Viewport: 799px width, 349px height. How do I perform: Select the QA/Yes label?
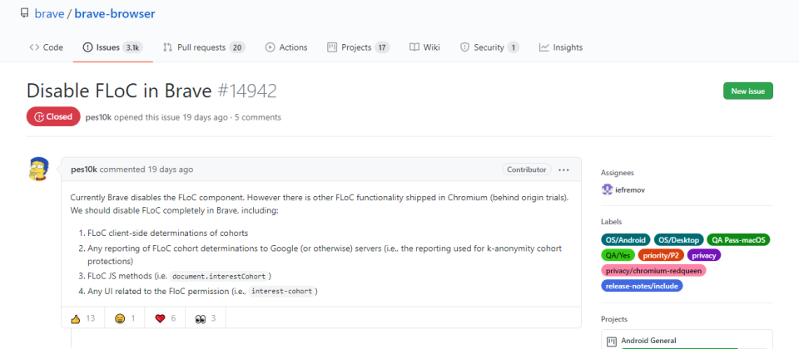point(618,255)
